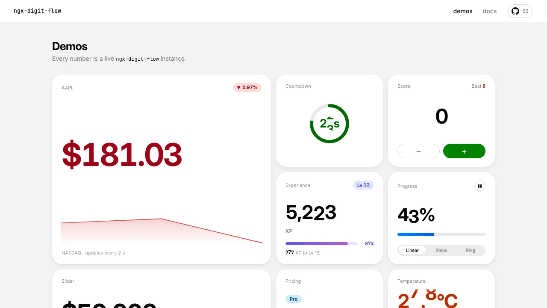Viewport: 547px width, 308px height.
Task: Click the down 0.97% change badge
Action: click(x=247, y=87)
